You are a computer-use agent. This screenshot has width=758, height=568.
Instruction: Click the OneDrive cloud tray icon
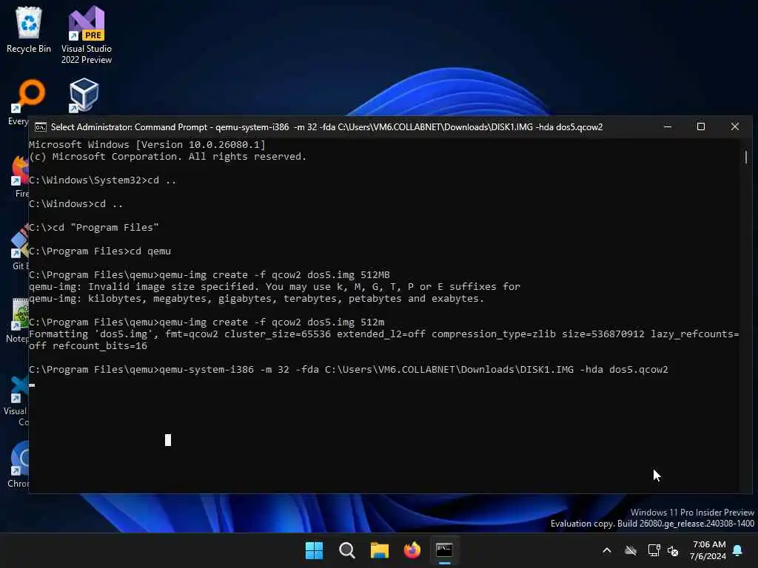[631, 550]
